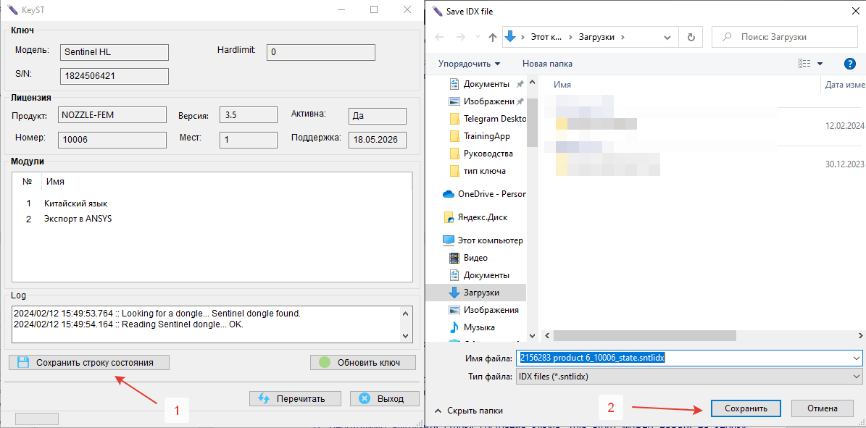Click the Модель field showing Sentinel HL

tap(114, 52)
